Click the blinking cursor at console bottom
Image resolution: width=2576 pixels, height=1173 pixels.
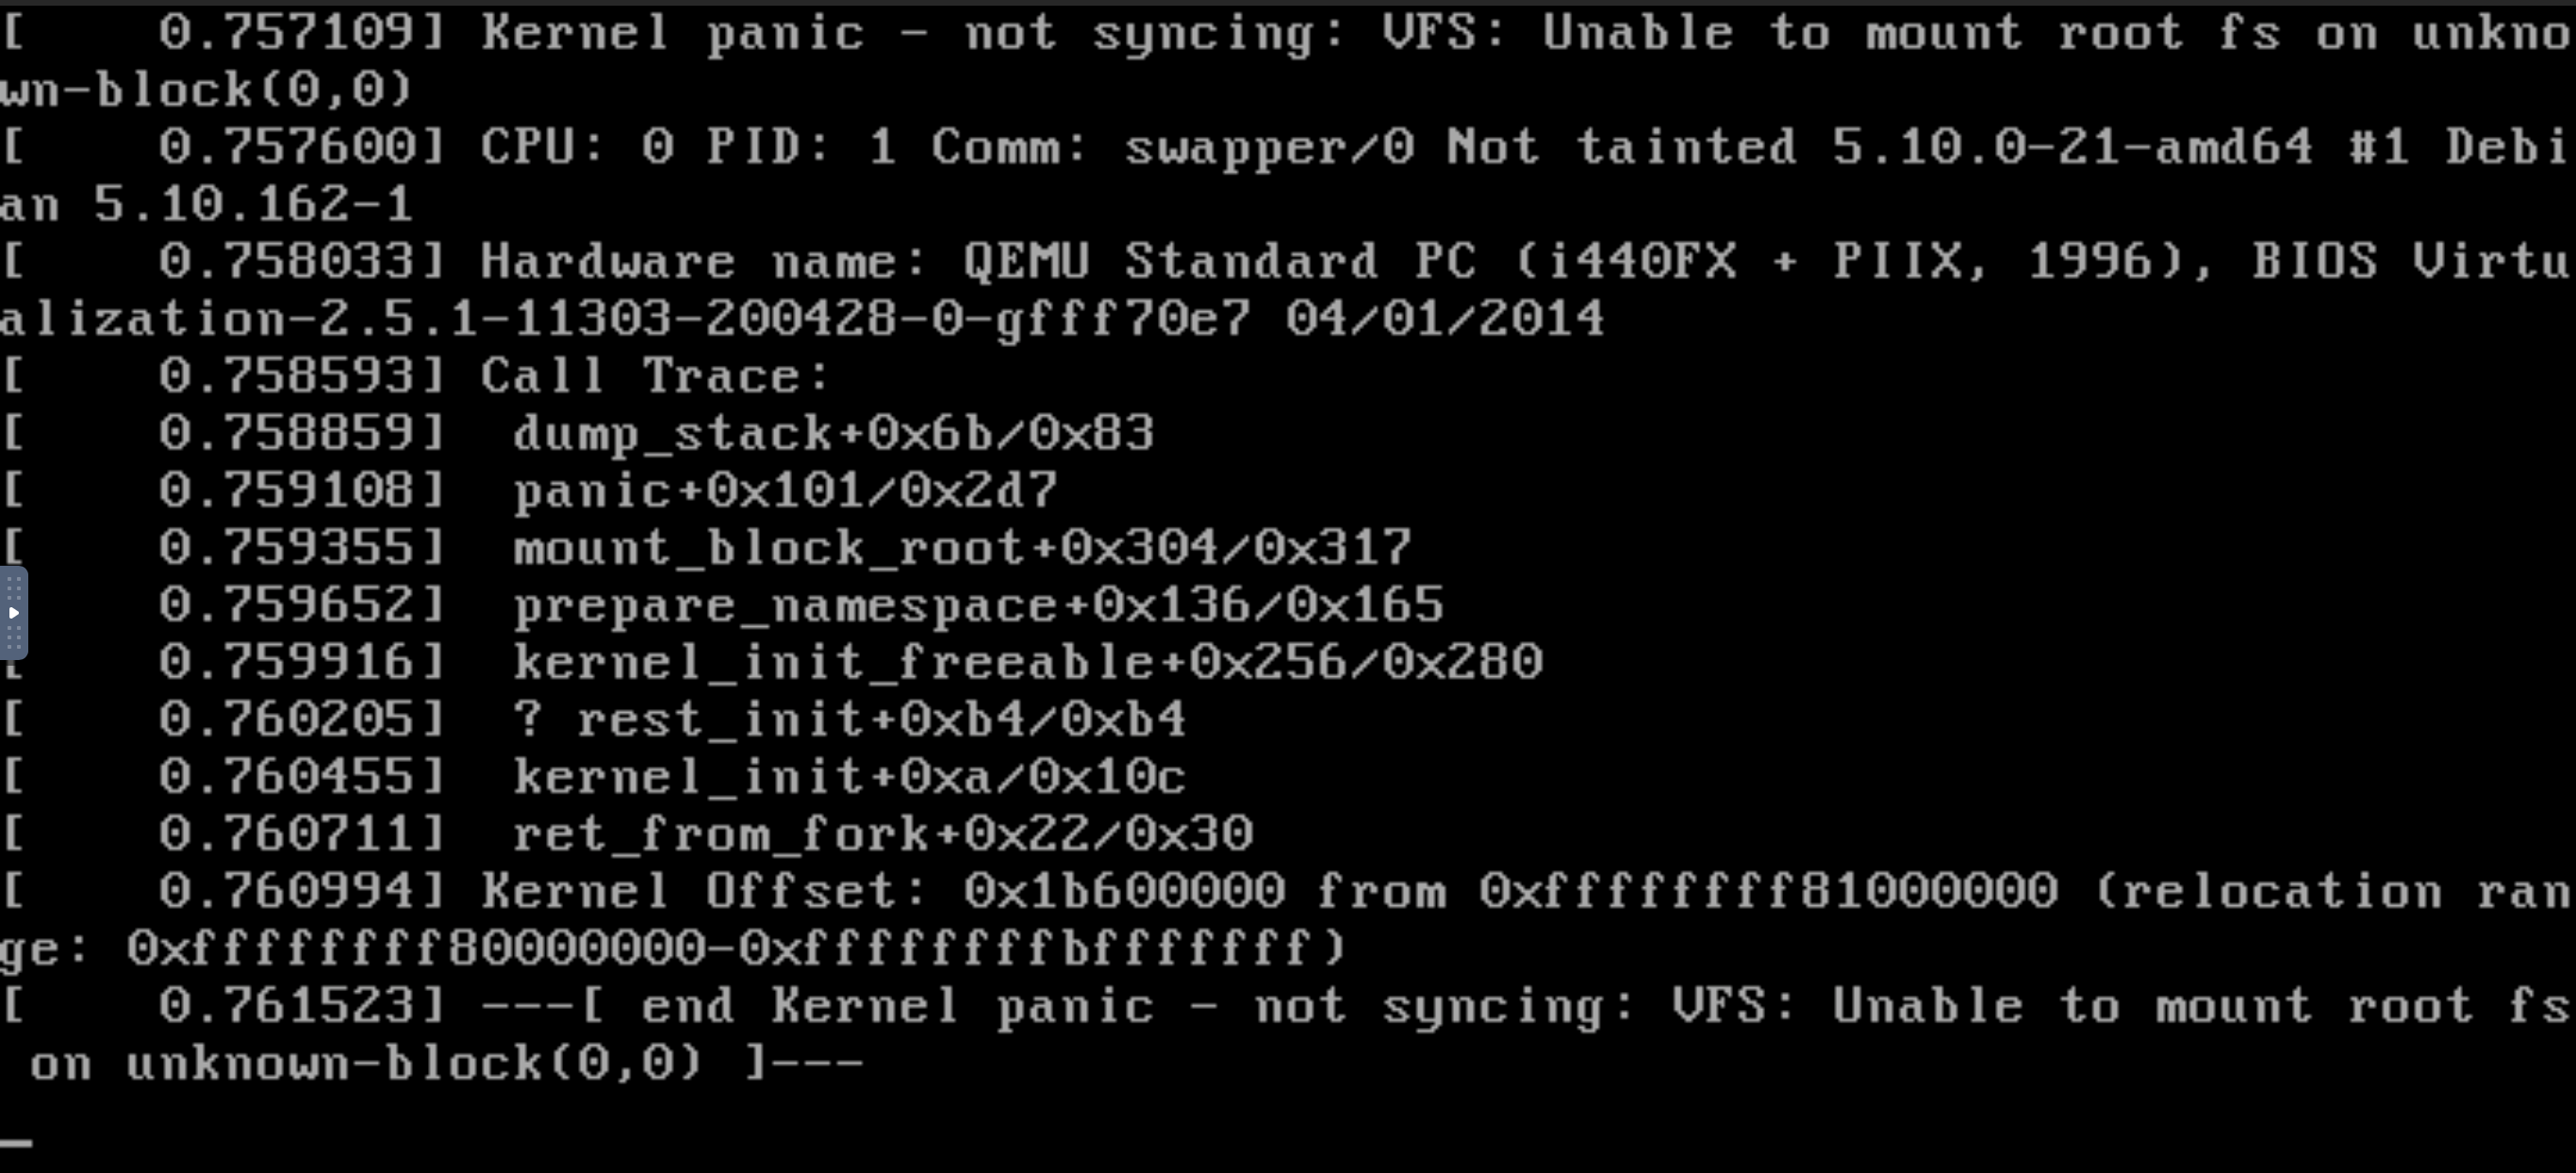(x=16, y=1142)
